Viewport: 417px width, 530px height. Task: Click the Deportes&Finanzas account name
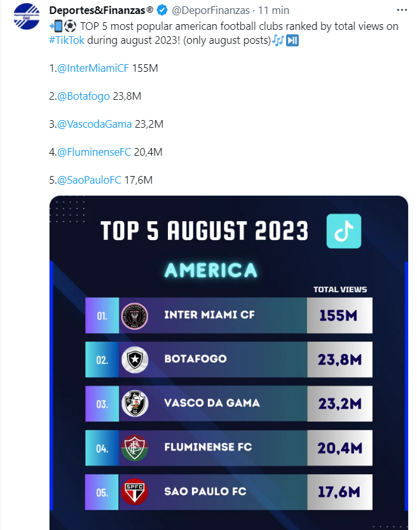pos(101,10)
